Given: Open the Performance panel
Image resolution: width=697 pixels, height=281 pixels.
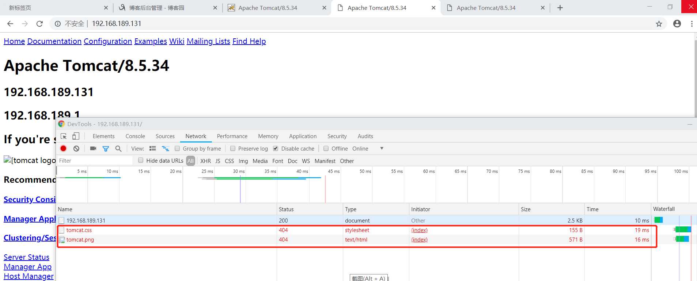Looking at the screenshot, I should [x=232, y=136].
